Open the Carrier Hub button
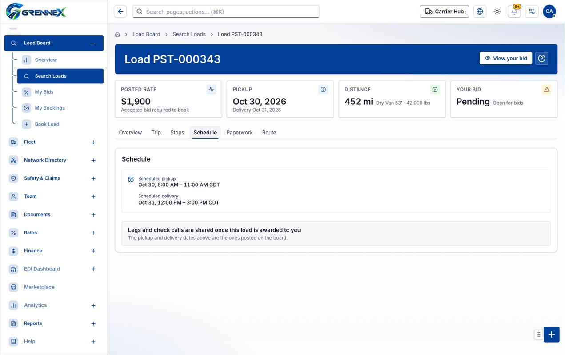The height and width of the screenshot is (355, 569). point(445,12)
